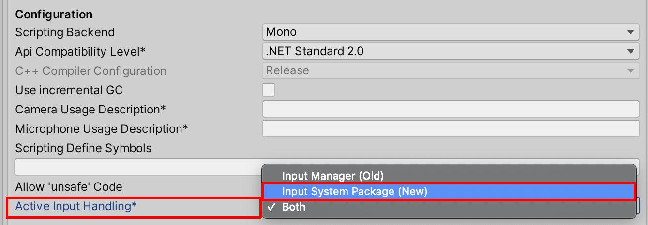
Task: Click the Scripting Backend dropdown arrow
Action: [630, 32]
